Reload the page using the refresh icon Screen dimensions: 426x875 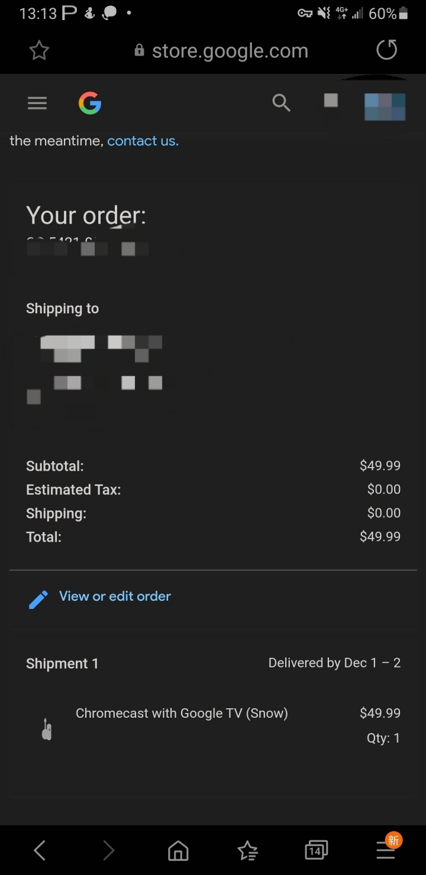(x=387, y=50)
